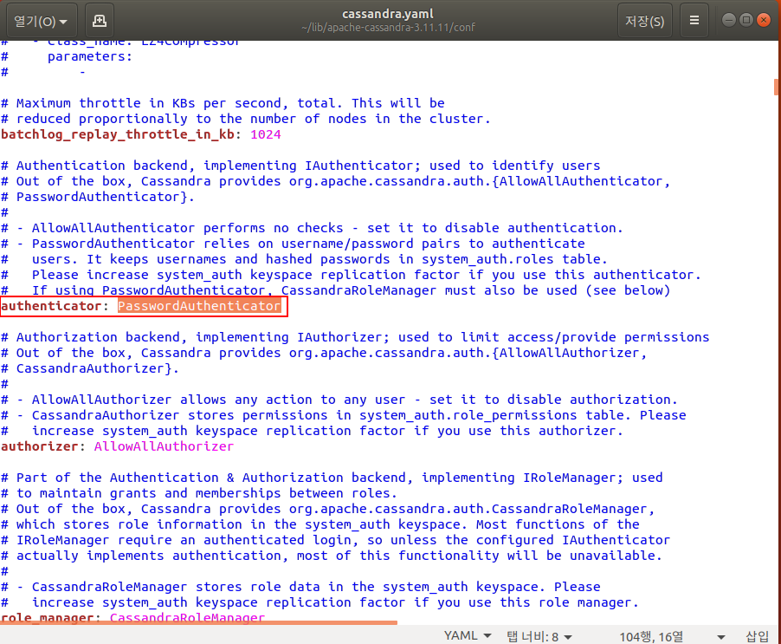The width and height of the screenshot is (781, 644).
Task: Click the 'Part of the Authentication & Authorization' line
Action: [x=332, y=478]
